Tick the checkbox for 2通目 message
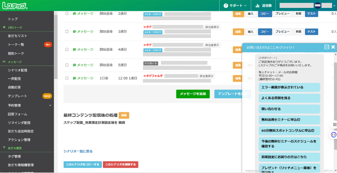Screen dimensions: 337x173 (67, 13)
